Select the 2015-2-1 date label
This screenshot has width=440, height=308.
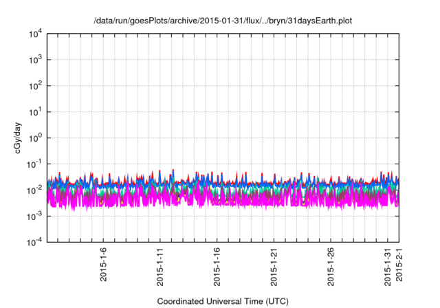point(399,264)
